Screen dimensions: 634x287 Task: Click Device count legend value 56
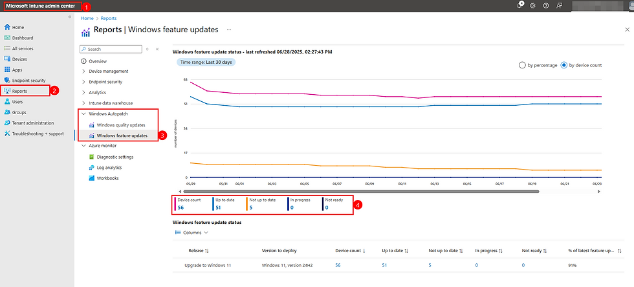point(180,208)
